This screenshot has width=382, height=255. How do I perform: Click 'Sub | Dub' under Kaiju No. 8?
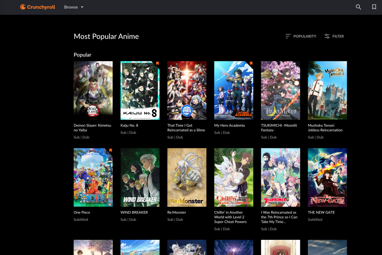[x=128, y=133]
